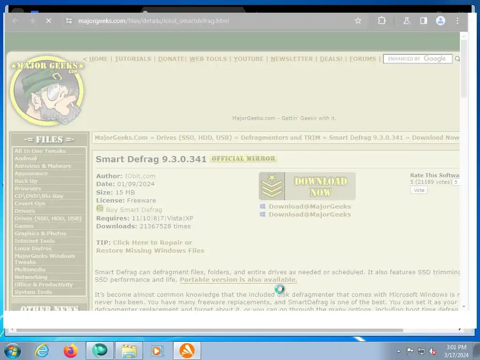Click MajorGeeks.Com breadcrumb link
Viewport: 480px width, 360px height.
[121, 138]
